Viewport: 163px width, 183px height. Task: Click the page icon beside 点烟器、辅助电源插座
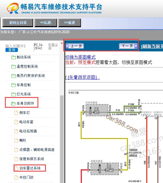16,150
